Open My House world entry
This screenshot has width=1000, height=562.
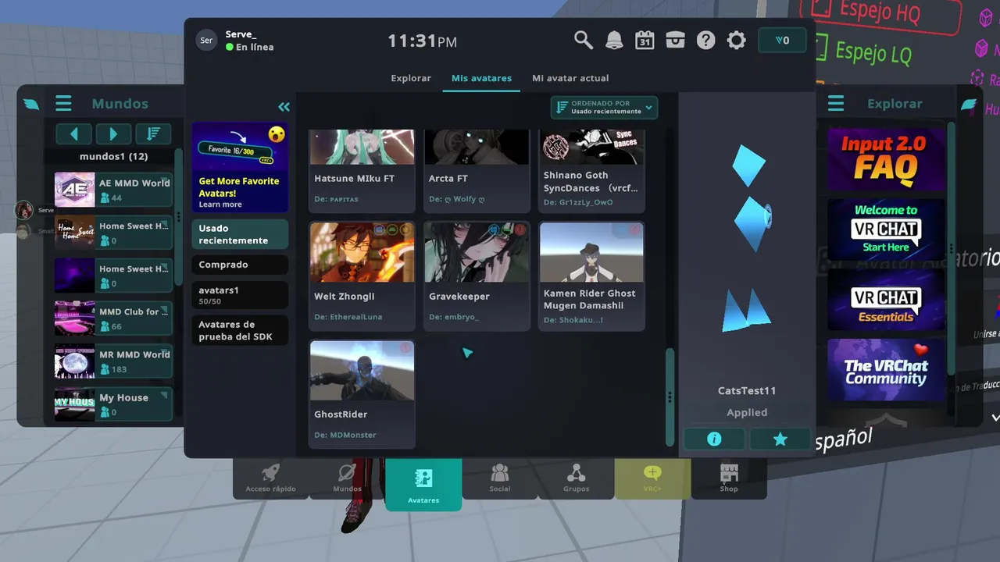coord(113,404)
